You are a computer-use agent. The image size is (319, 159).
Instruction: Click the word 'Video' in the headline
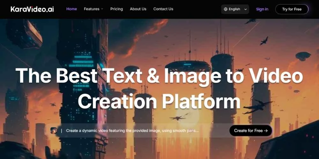coord(276,76)
